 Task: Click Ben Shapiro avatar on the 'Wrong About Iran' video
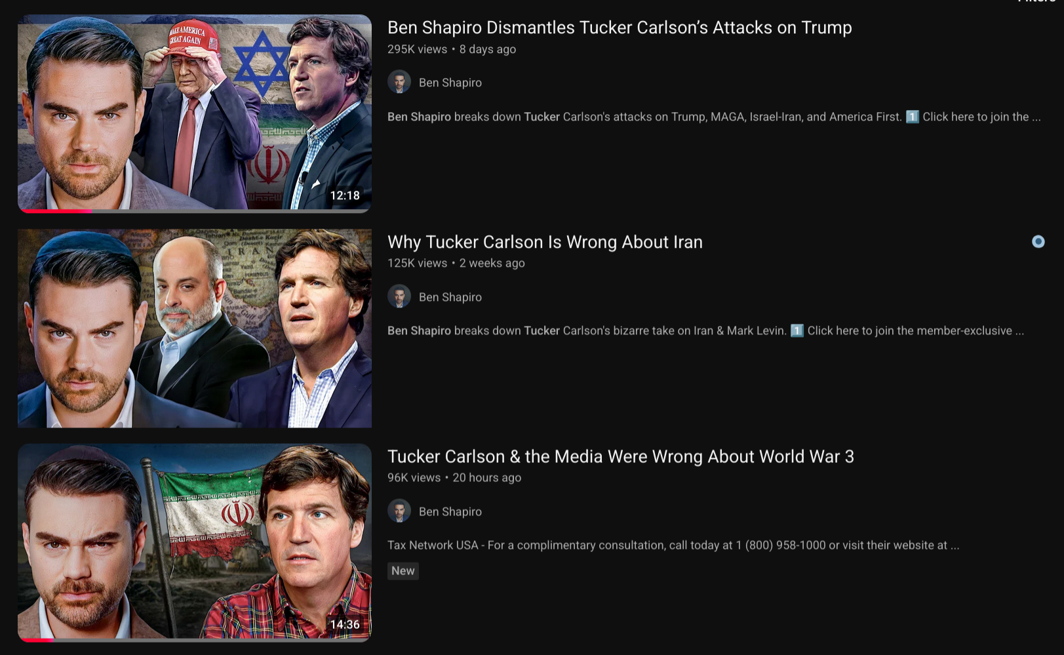pos(399,296)
